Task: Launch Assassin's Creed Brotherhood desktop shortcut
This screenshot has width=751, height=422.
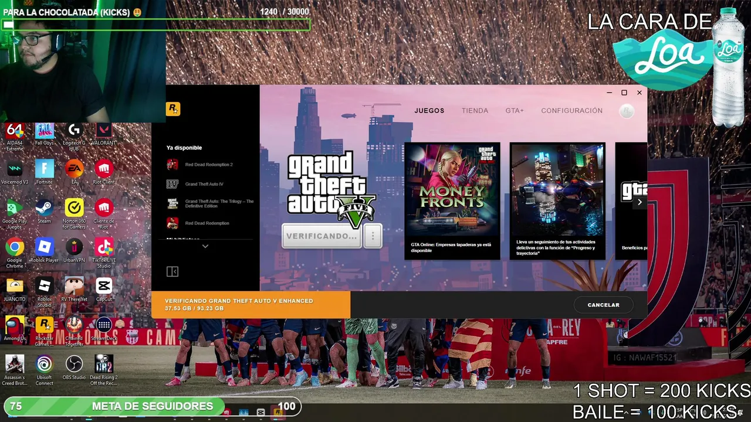Action: pyautogui.click(x=15, y=370)
